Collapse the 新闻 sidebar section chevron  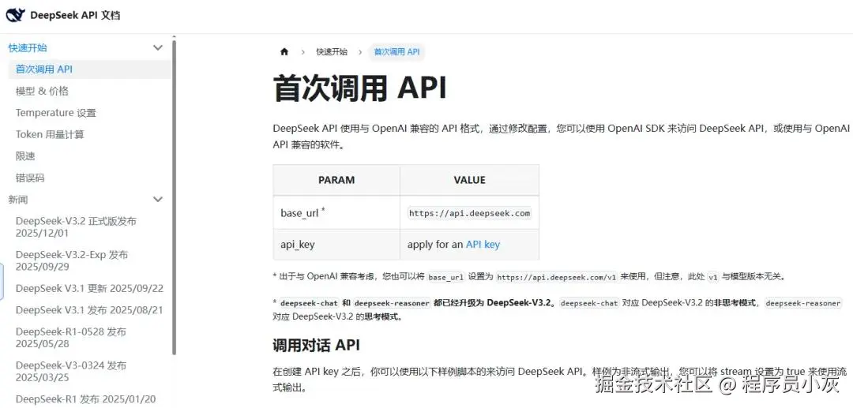158,200
